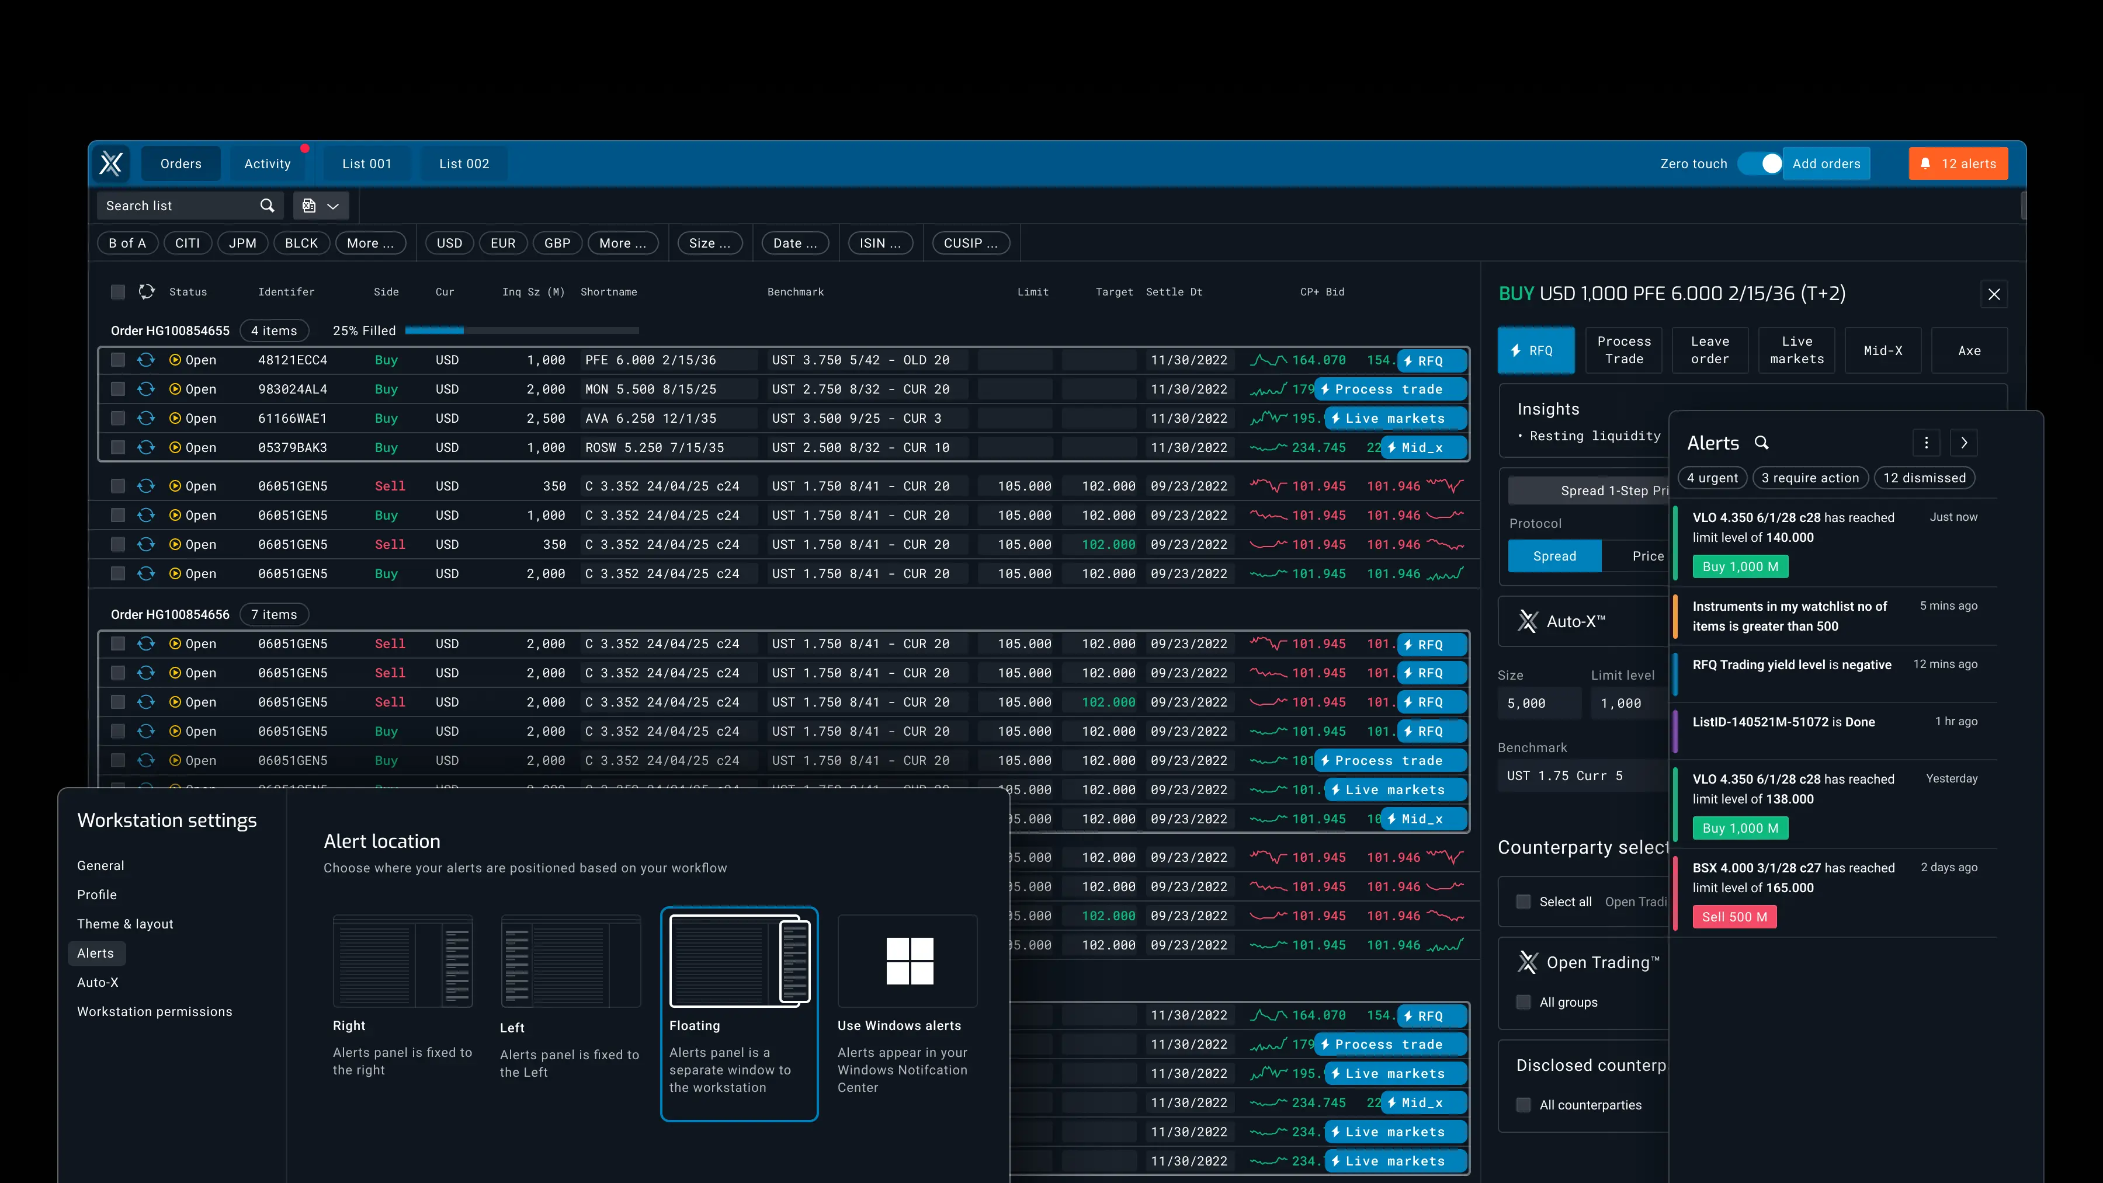Click sparkline chart on 983024AL4 row
This screenshot has width=2103, height=1183.
coord(1269,389)
